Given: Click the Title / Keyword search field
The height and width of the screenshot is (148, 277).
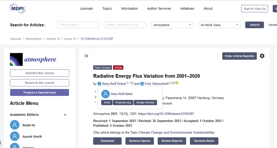Looking at the screenshot, I should tap(78, 25).
